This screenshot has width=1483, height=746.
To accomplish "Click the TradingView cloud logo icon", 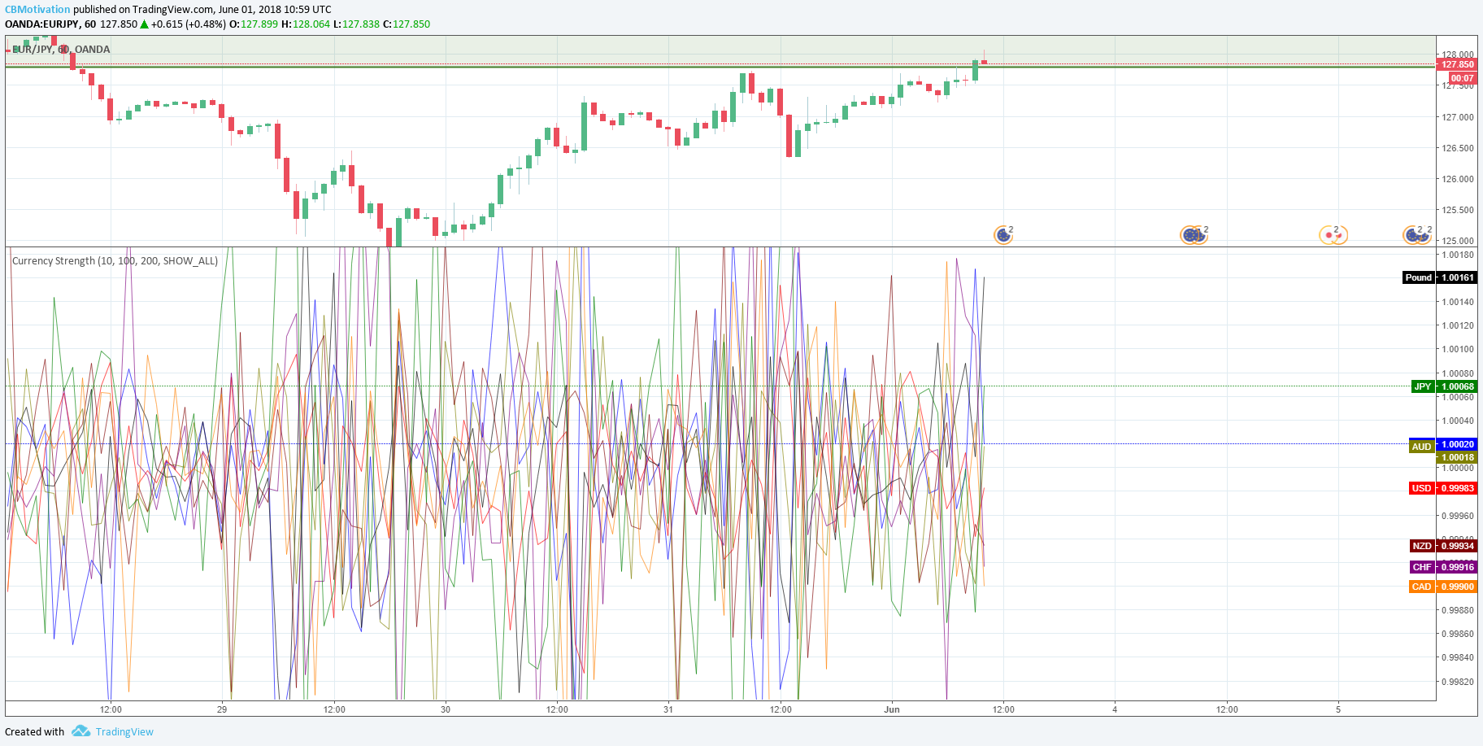I will [x=80, y=731].
